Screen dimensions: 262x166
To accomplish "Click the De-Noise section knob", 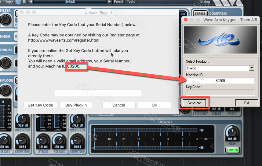I will tap(5, 63).
